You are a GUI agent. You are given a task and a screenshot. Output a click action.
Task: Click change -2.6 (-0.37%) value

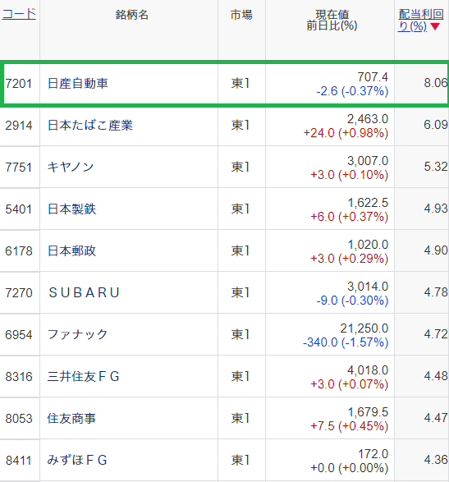tap(352, 91)
